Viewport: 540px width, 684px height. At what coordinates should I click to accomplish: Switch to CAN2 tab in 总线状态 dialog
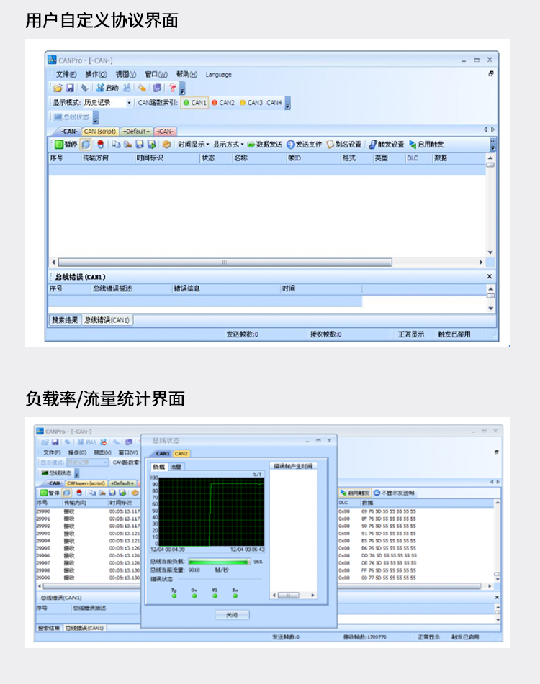(x=181, y=454)
